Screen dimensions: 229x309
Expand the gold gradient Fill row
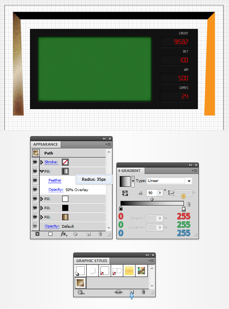click(x=42, y=217)
